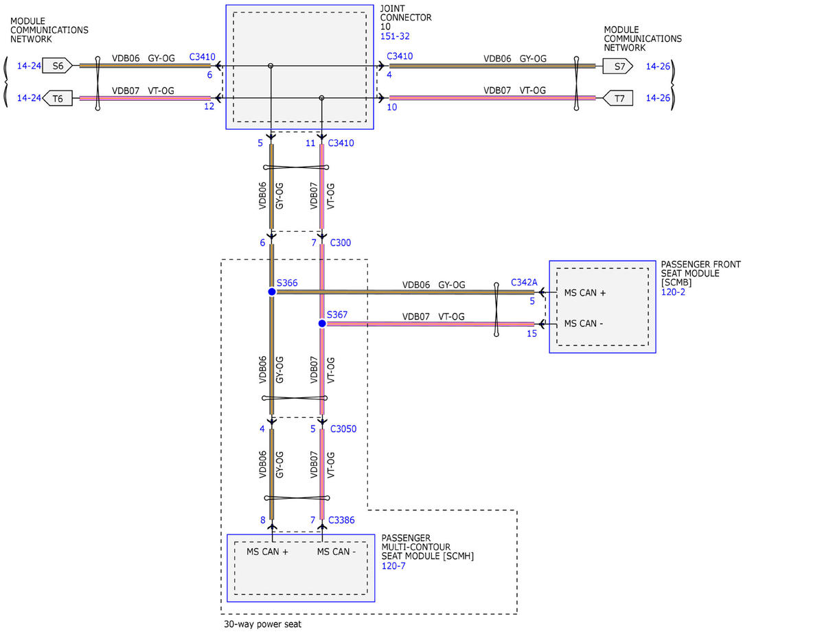This screenshot has height=636, width=824.
Task: Click 'MS CAN -' in the Passenger Front Seat Module
Action: (x=584, y=324)
